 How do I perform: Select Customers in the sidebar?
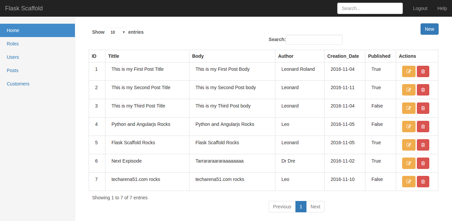(x=18, y=84)
